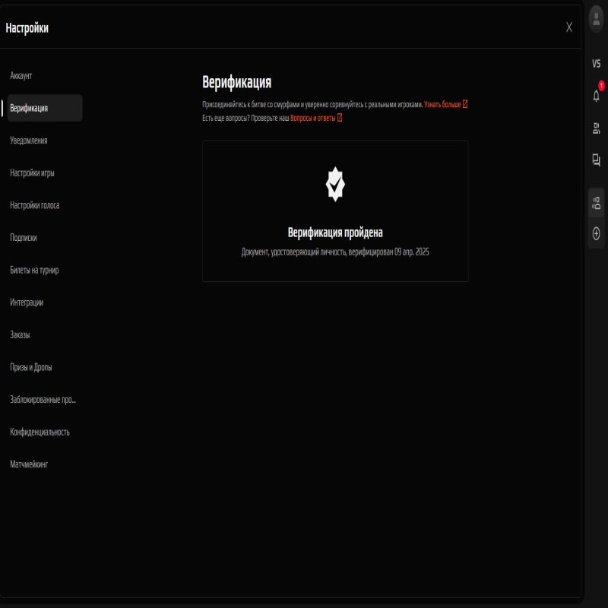The width and height of the screenshot is (608, 608).
Task: Open the Подписки section
Action: [24, 238]
